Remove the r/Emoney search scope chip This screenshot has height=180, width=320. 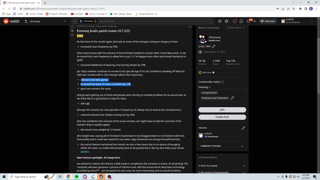pyautogui.click(x=95, y=21)
